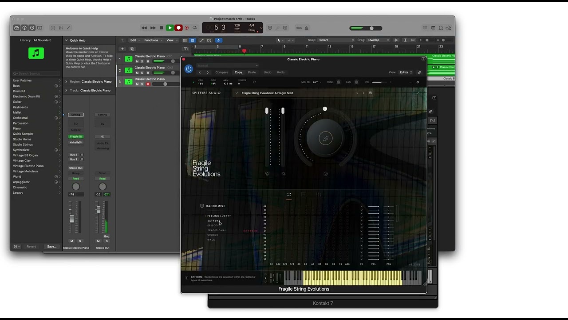Click the ValhallaSh effect slot

[x=76, y=143]
